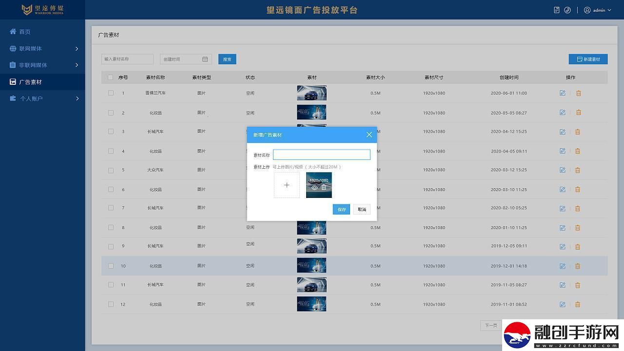The image size is (624, 351).
Task: Edit the row dated 2020-03-10 11:25
Action: pyautogui.click(x=563, y=190)
